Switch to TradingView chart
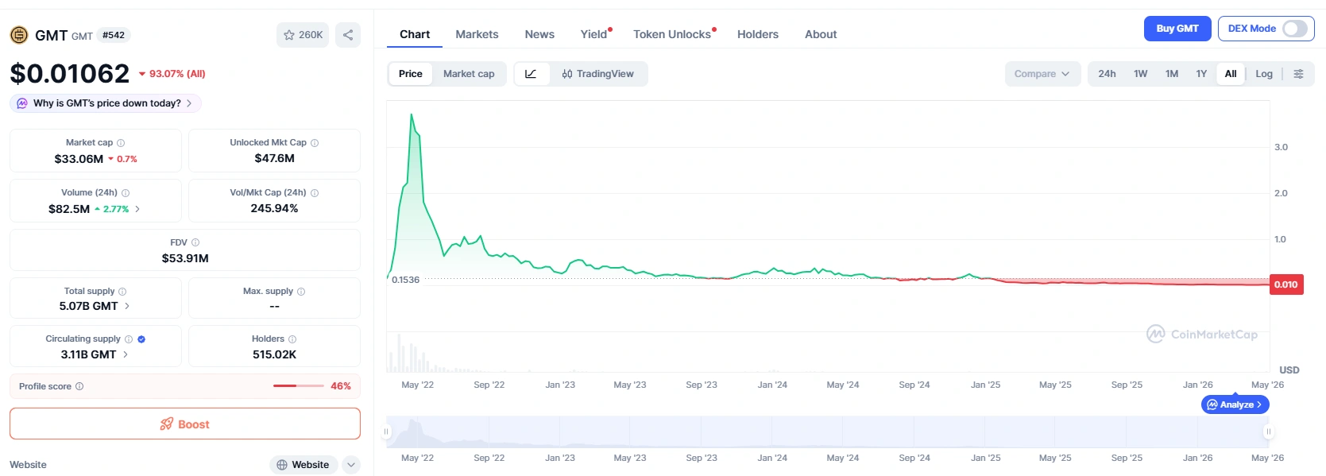 [598, 74]
